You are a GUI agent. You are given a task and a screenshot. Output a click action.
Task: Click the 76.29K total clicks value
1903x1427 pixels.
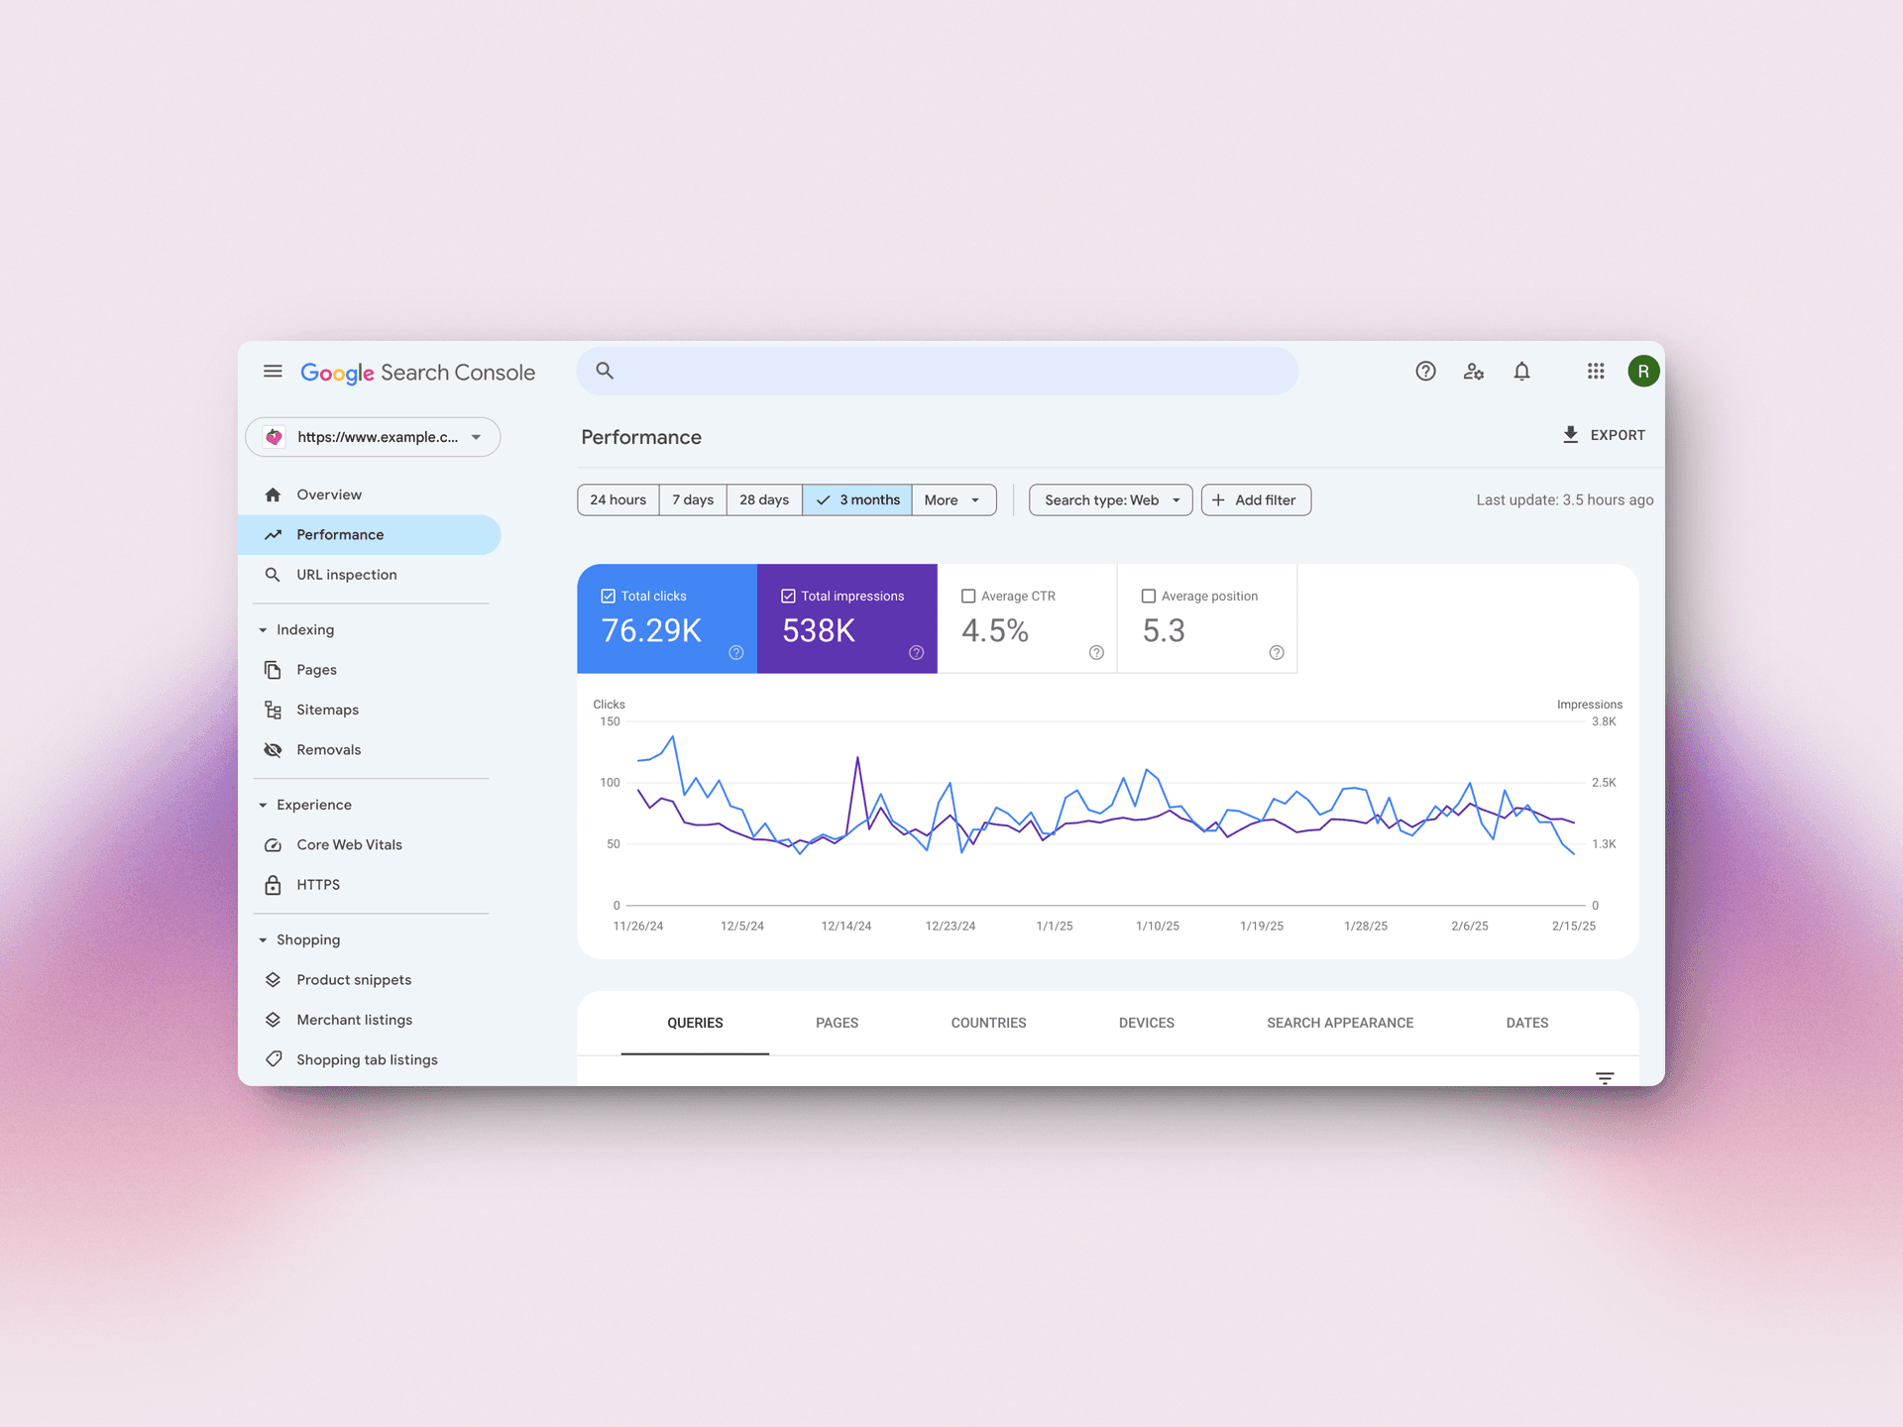click(651, 630)
